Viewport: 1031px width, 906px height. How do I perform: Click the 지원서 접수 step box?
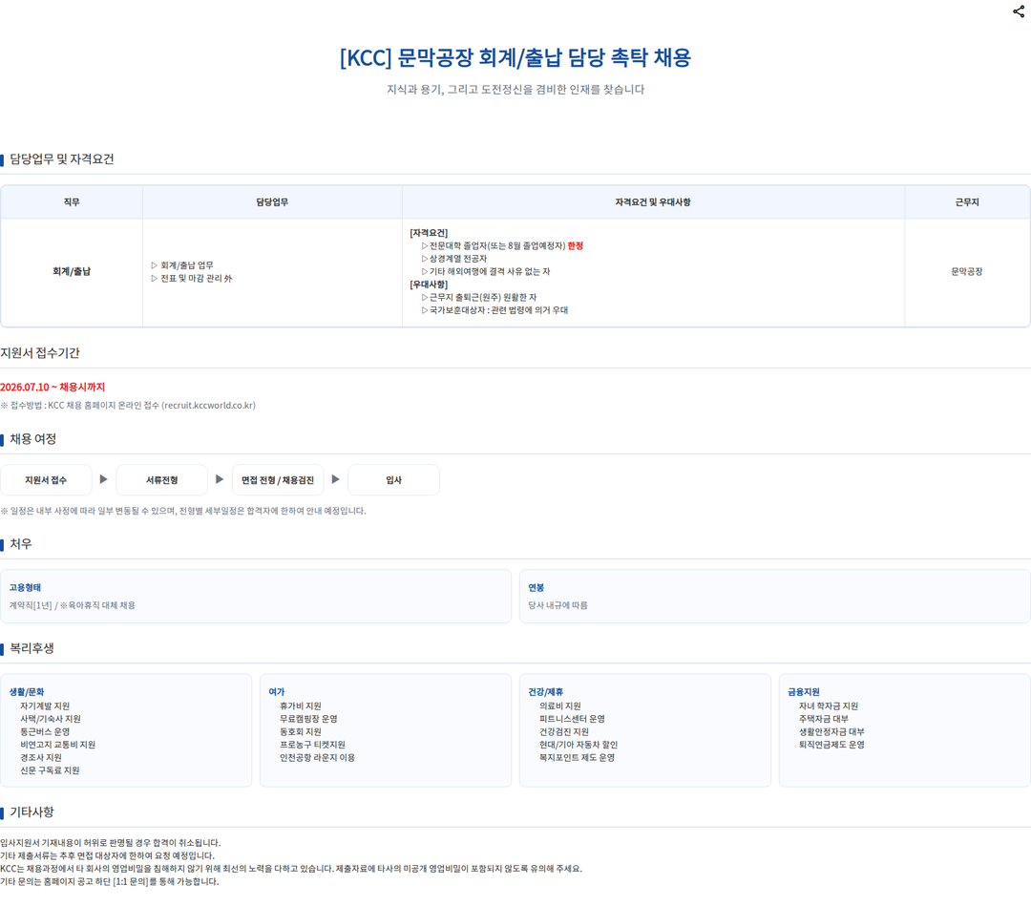[46, 480]
